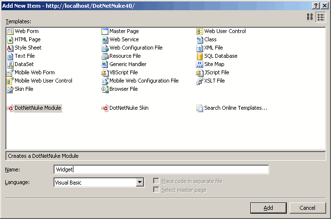The width and height of the screenshot is (331, 219).
Task: Click the dialog help question mark button
Action: pyautogui.click(x=315, y=5)
